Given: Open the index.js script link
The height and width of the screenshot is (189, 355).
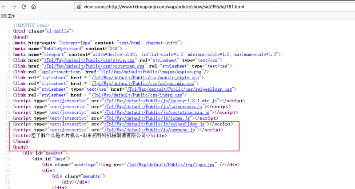Looking at the screenshot, I should click(x=147, y=118).
